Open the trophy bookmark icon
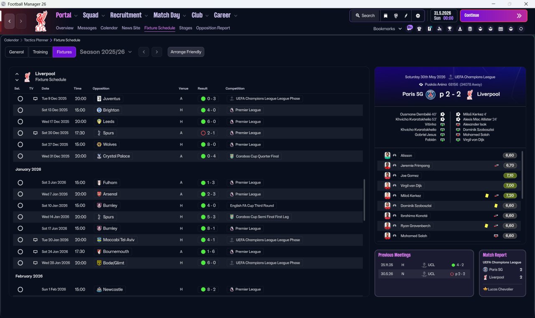This screenshot has height=318, width=535. tap(450, 29)
